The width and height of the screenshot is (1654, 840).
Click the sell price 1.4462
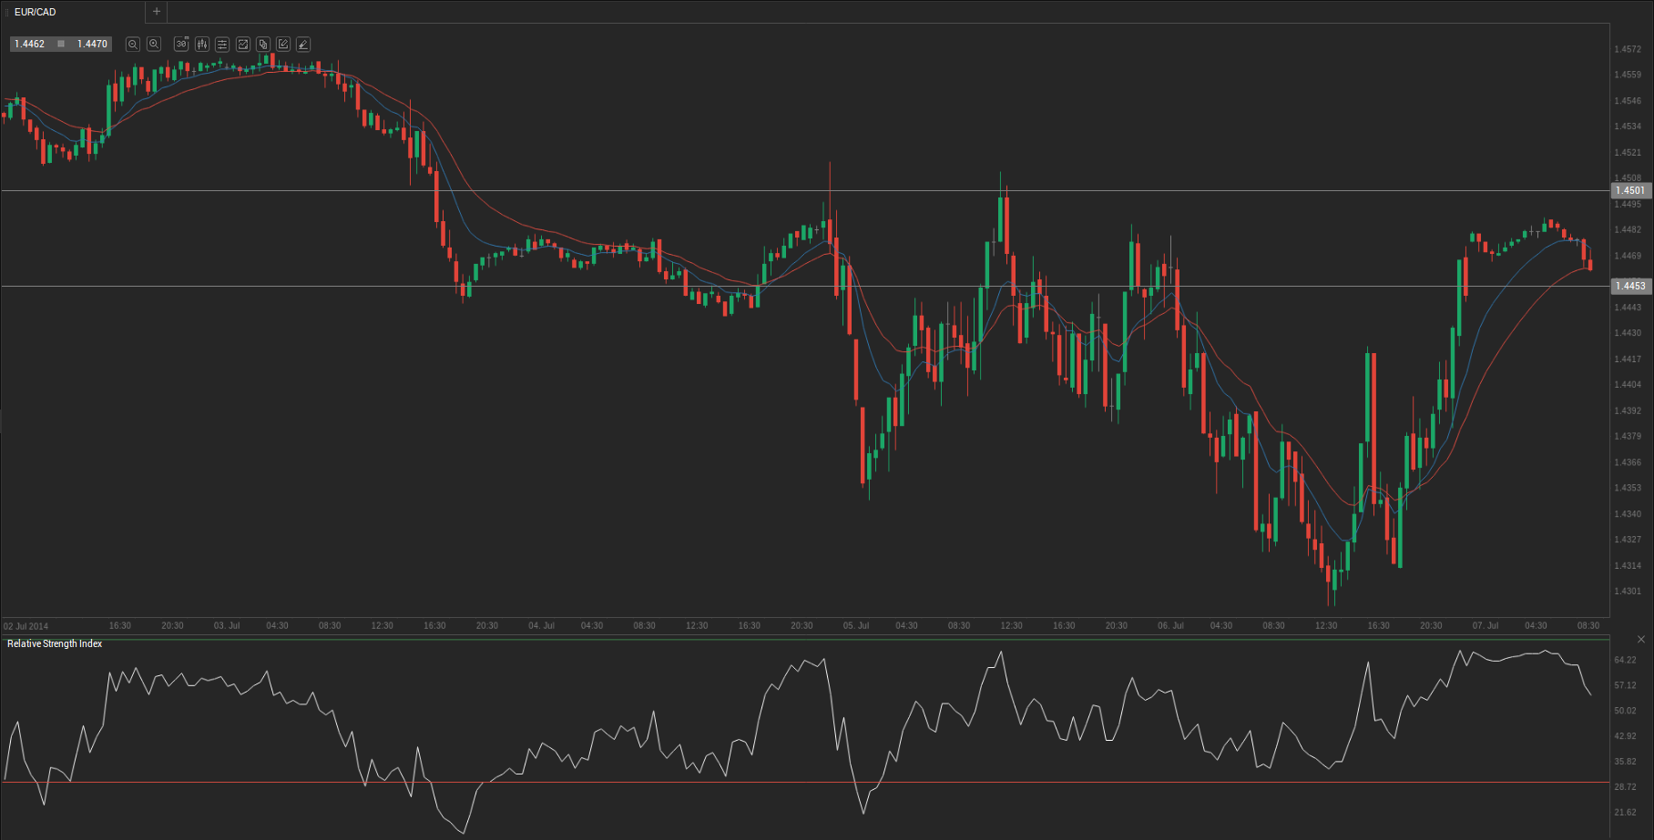30,44
